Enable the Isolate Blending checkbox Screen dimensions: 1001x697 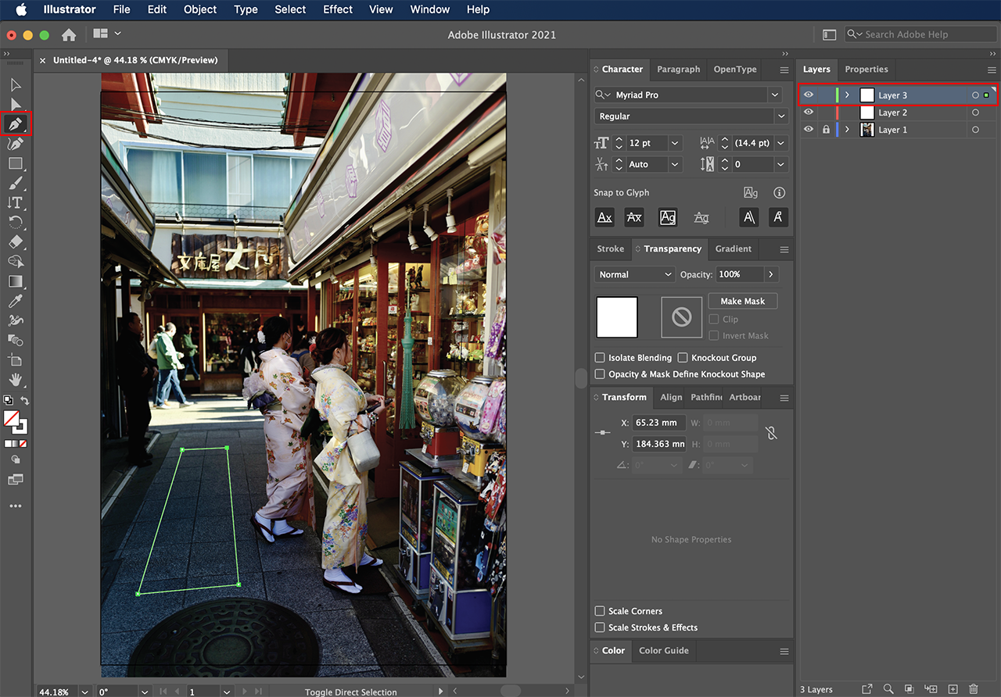click(600, 358)
